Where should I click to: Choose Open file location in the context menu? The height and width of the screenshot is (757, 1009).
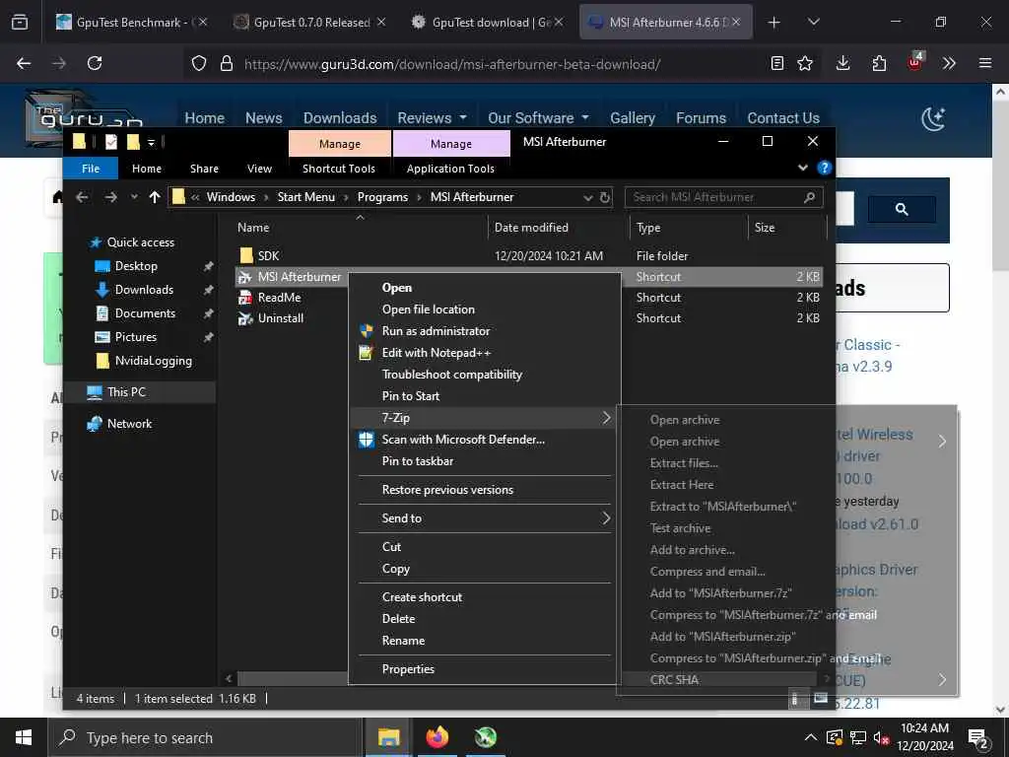[x=428, y=310]
